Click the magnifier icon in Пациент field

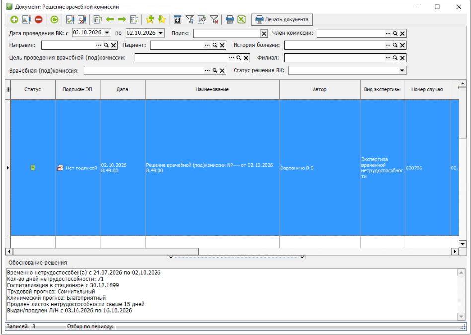pyautogui.click(x=215, y=45)
